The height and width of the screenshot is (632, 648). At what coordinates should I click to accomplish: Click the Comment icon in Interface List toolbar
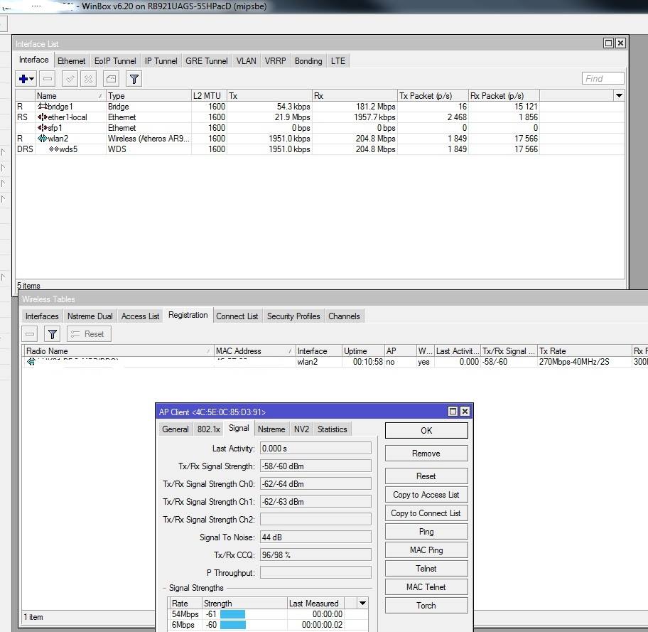click(111, 79)
